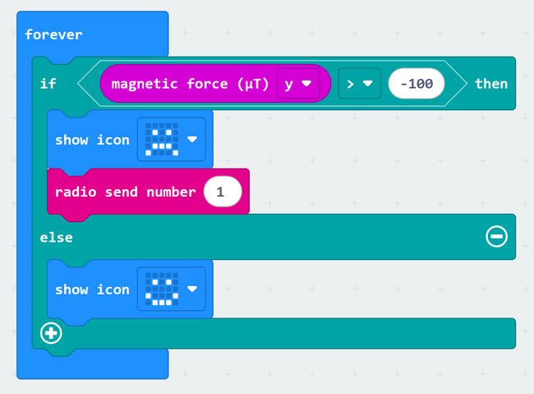Open the icon picker of the first show icon block

pyautogui.click(x=172, y=139)
